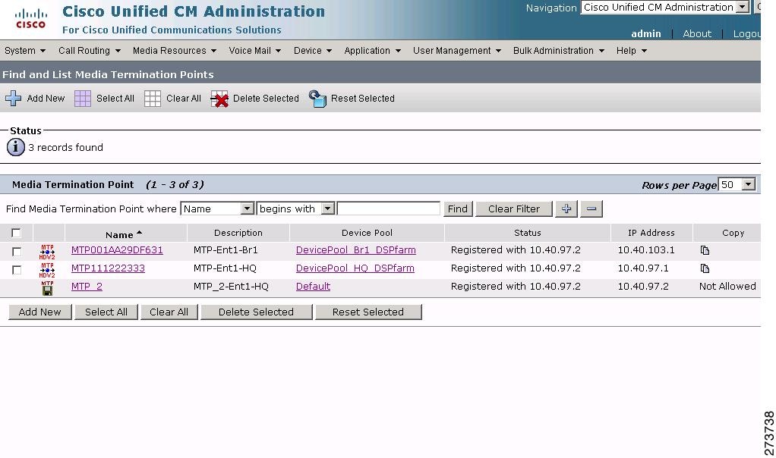Open the DevicePool_HQ_DSPfarm link
The height and width of the screenshot is (458, 776).
355,268
